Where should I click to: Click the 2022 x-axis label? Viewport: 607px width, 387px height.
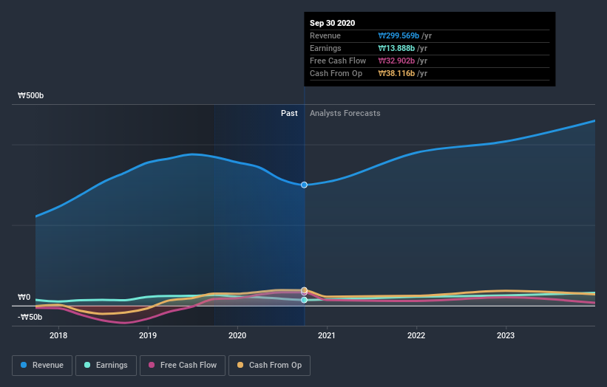tap(416, 335)
